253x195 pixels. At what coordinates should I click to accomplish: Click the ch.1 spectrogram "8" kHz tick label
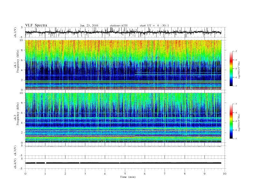(22, 50)
